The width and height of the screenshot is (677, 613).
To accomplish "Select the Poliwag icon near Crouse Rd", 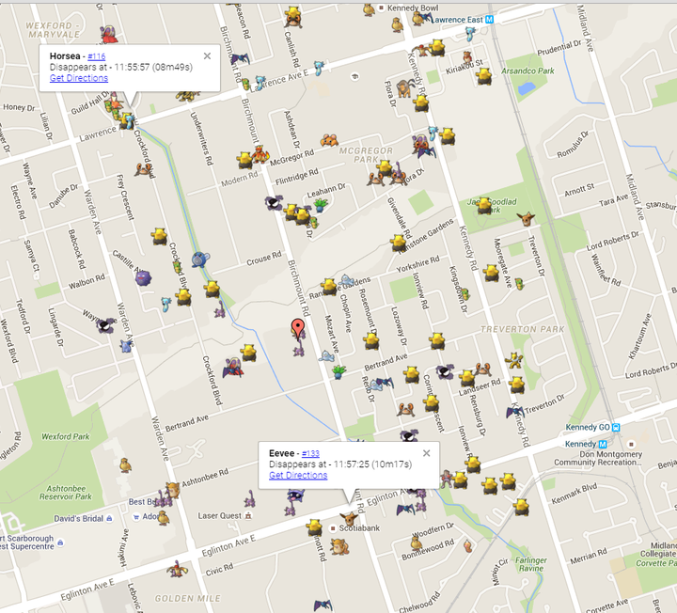I will pos(200,259).
